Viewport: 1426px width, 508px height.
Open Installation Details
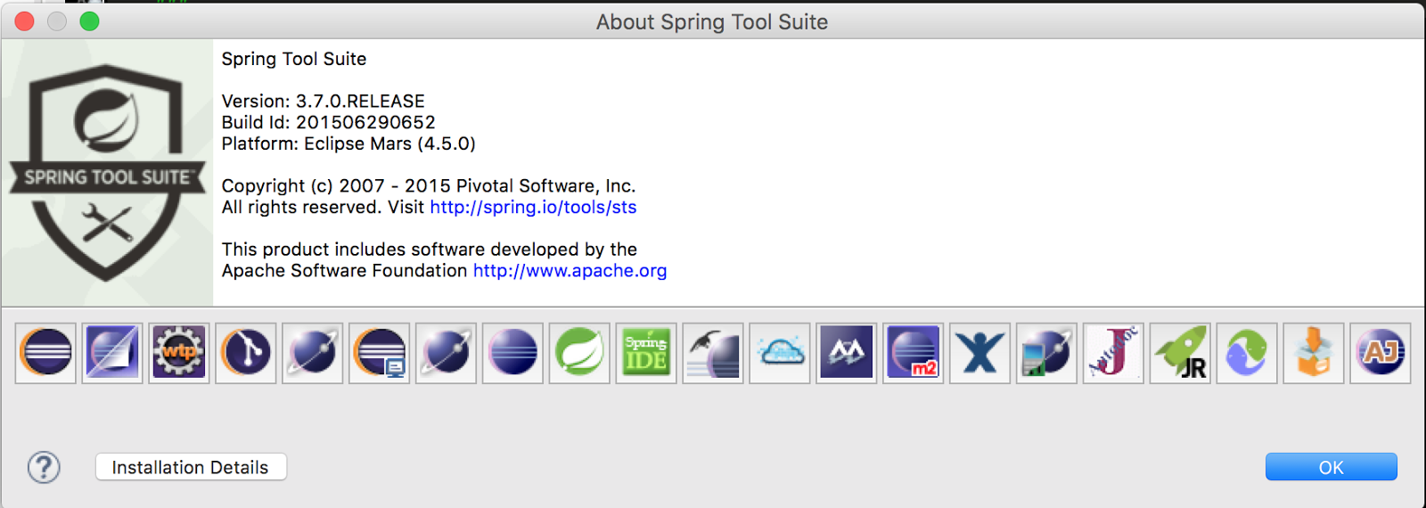coord(191,467)
